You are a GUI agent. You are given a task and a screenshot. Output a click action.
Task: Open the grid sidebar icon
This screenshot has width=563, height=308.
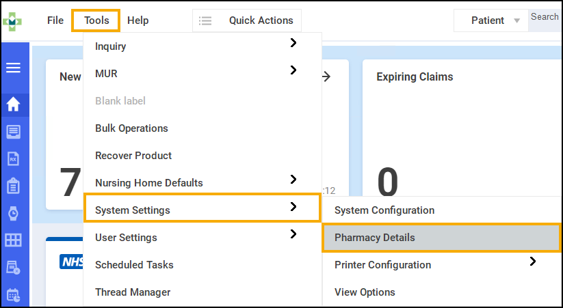13,240
